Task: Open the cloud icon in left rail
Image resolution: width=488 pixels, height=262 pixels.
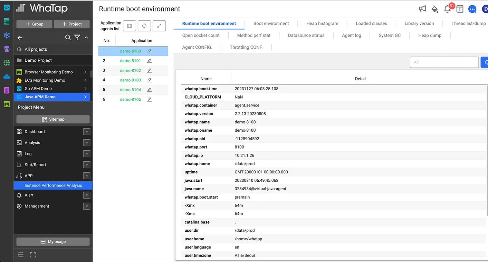Action: (x=7, y=77)
